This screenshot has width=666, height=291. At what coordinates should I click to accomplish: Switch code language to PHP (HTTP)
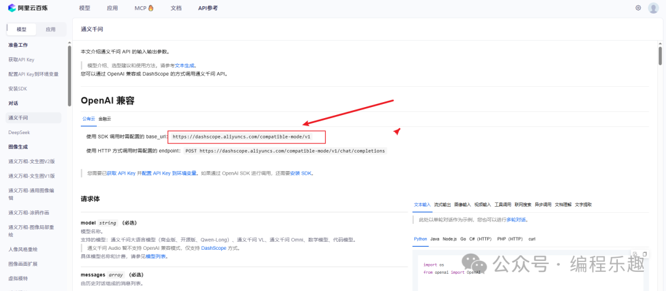point(510,239)
